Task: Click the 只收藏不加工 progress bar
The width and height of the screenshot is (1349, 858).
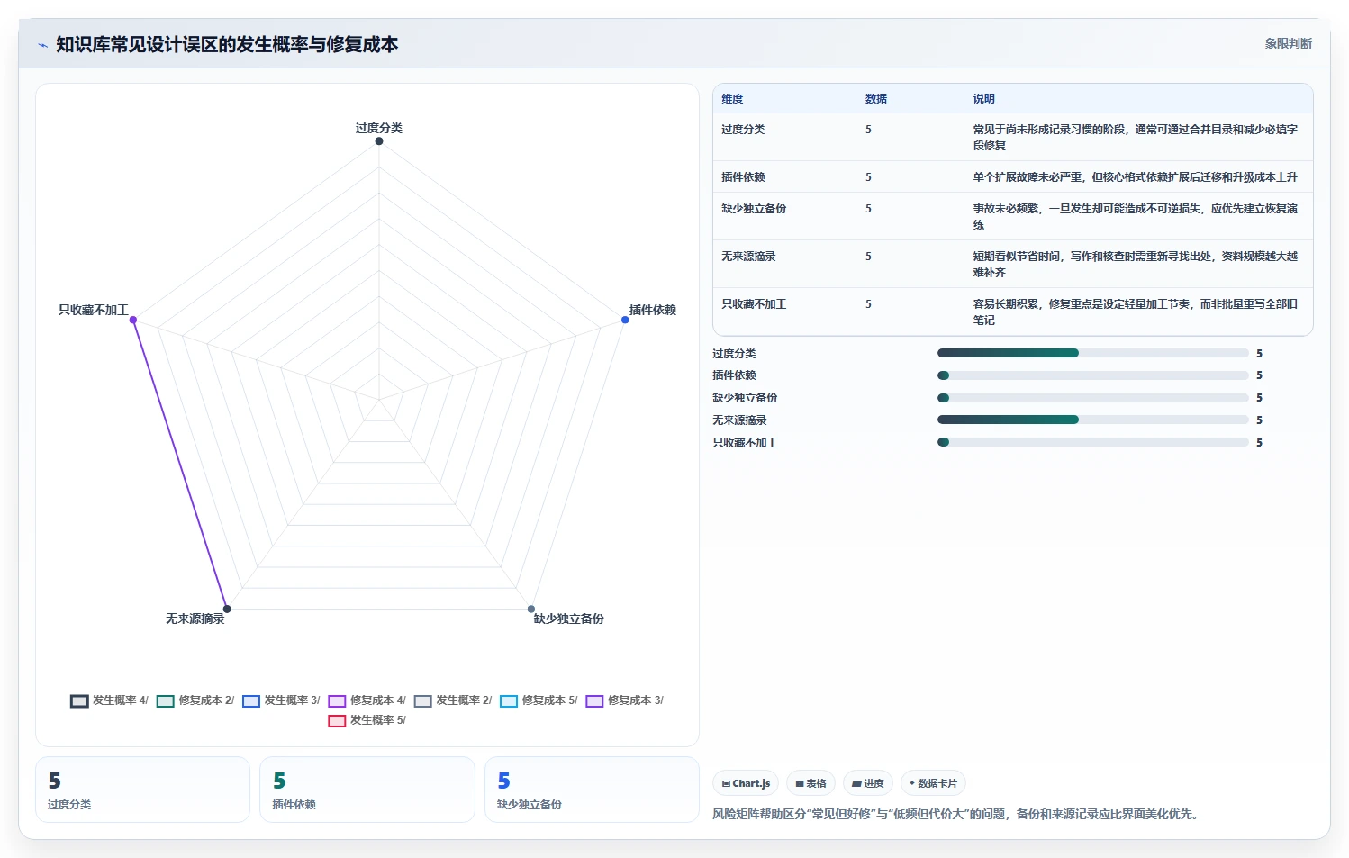Action: click(1092, 442)
